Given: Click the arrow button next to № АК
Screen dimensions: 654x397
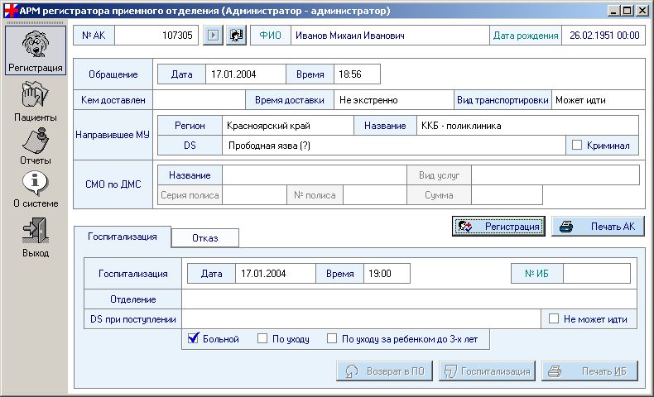Looking at the screenshot, I should 213,36.
